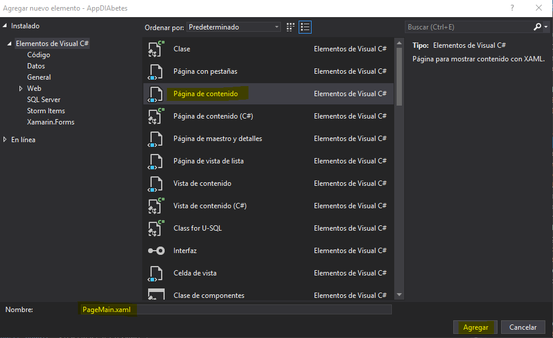
Task: Click the Celda de vista icon
Action: [155, 274]
